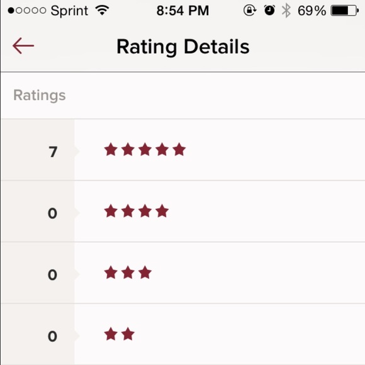Tap the Bluetooth status icon
Screen dimensions: 365x365
[x=286, y=11]
